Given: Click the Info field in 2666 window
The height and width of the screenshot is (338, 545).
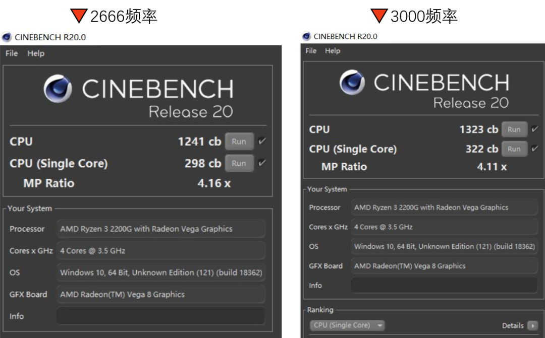Looking at the screenshot, I should pyautogui.click(x=161, y=316).
